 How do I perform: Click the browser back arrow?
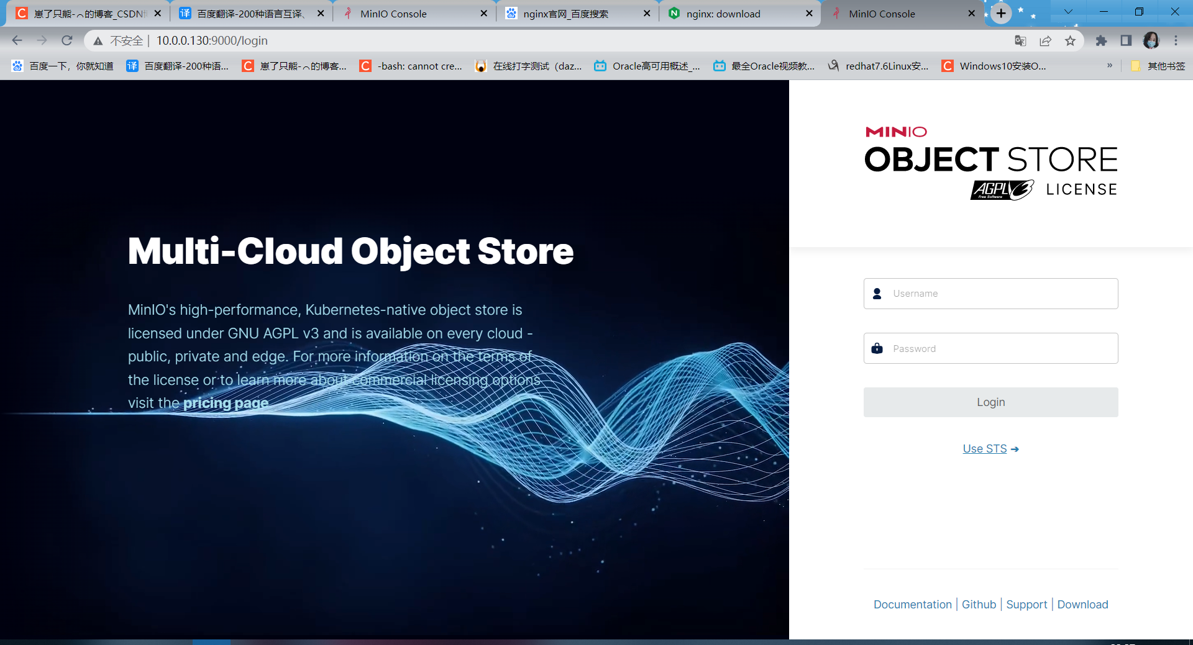tap(17, 40)
